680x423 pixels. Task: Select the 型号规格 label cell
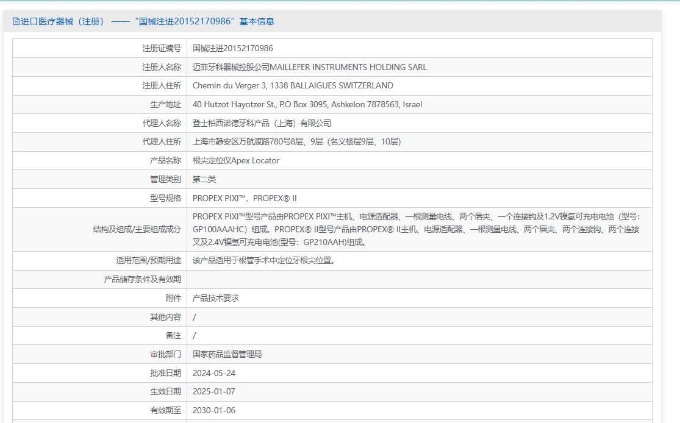[x=100, y=198]
